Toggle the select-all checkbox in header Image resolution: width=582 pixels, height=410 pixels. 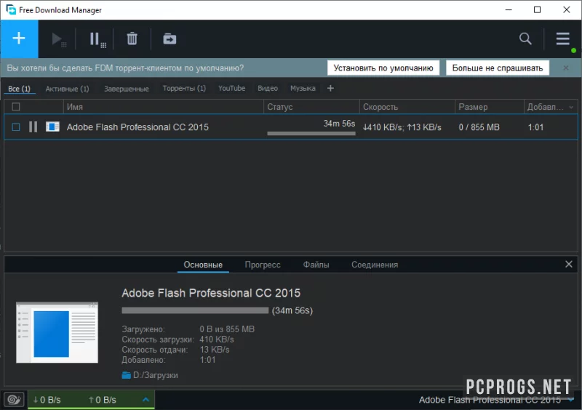(16, 107)
